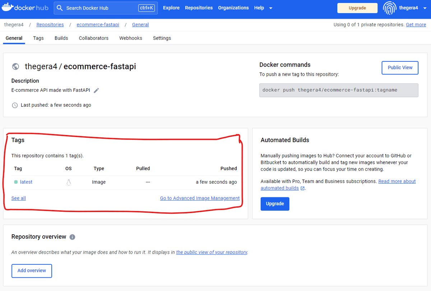Click the globe public repository icon

pos(15,66)
